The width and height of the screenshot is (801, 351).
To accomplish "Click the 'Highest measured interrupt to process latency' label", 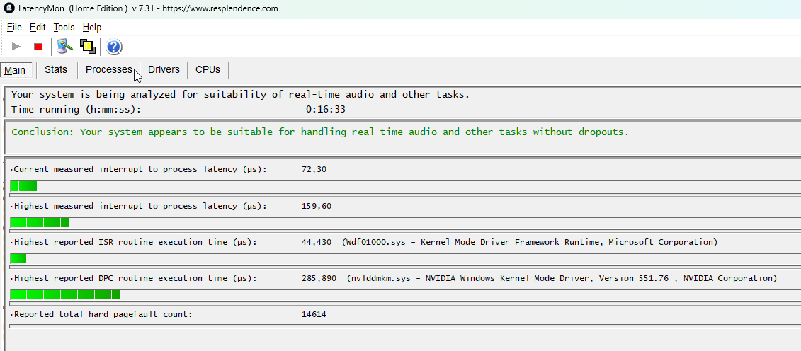I will (140, 206).
